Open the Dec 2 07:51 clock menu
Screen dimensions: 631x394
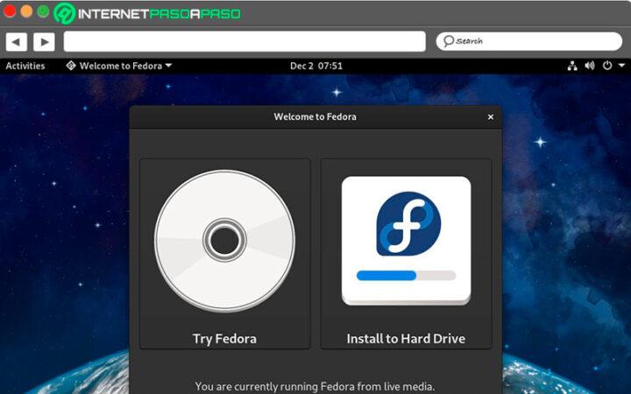coord(315,66)
